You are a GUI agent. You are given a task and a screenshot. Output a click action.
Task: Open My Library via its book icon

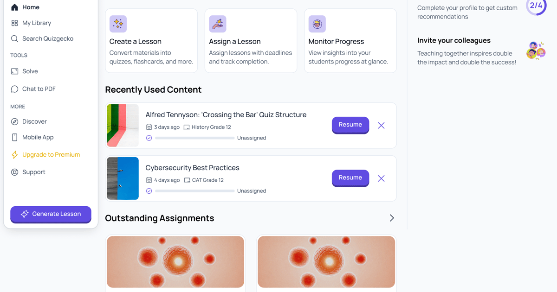pos(15,23)
